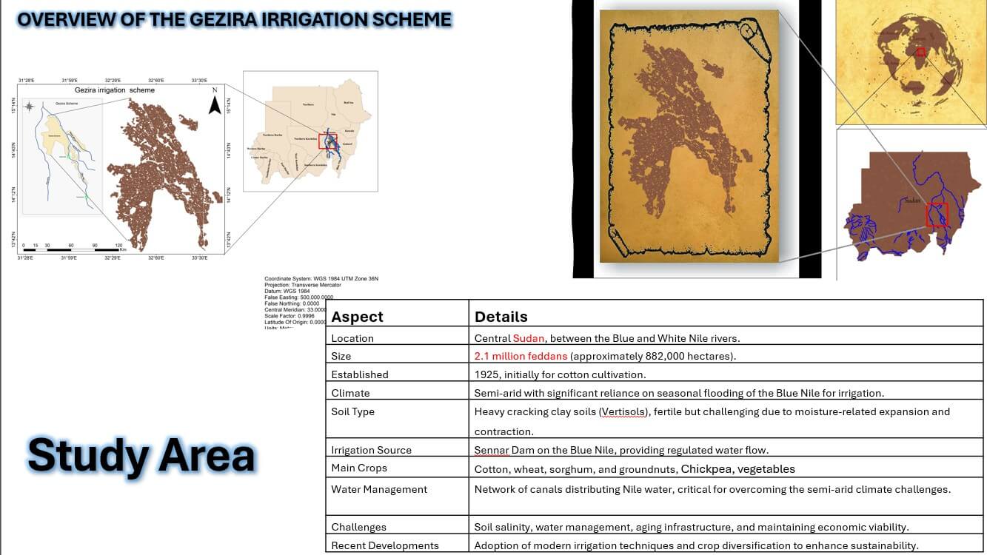Viewport: 987px width, 555px height.
Task: Click the "Network of canals distributing Nile water" cell
Action: pos(726,497)
